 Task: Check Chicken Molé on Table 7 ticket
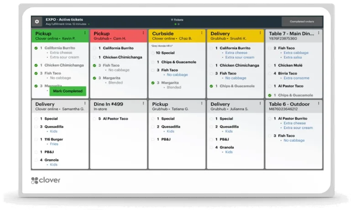tap(270, 66)
